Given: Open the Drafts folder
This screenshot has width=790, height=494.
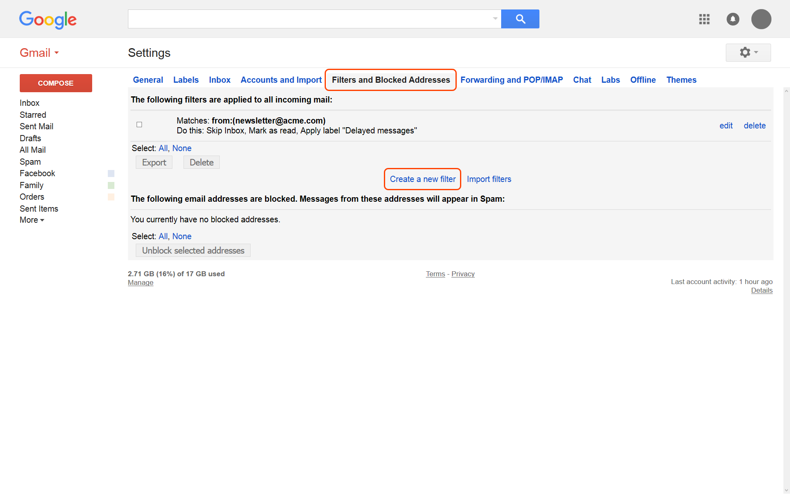Looking at the screenshot, I should pyautogui.click(x=30, y=138).
